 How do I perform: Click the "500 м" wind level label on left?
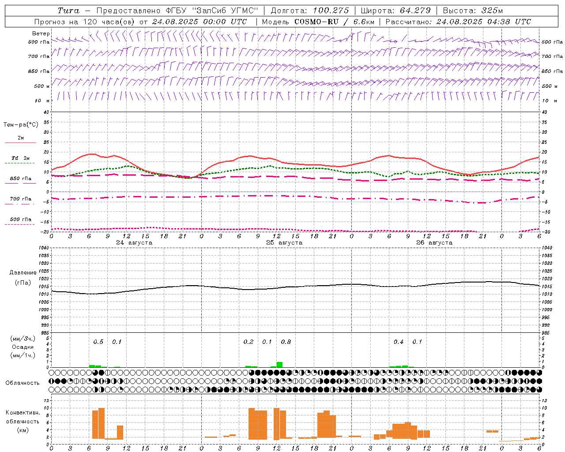[x=42, y=86]
